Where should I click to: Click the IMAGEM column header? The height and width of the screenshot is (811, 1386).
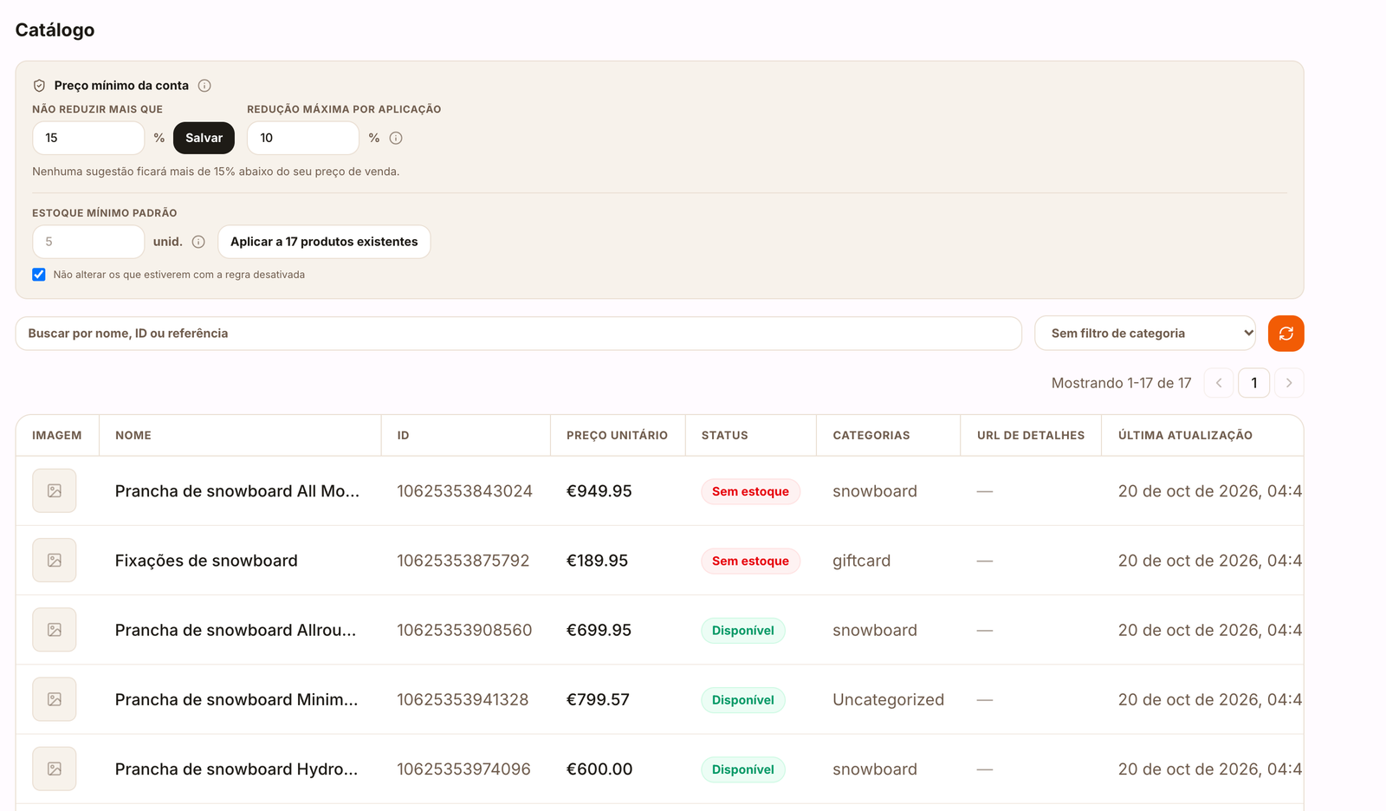pyautogui.click(x=57, y=436)
